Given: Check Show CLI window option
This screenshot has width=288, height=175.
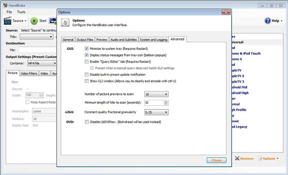Looking at the screenshot, I should pyautogui.click(x=86, y=81).
